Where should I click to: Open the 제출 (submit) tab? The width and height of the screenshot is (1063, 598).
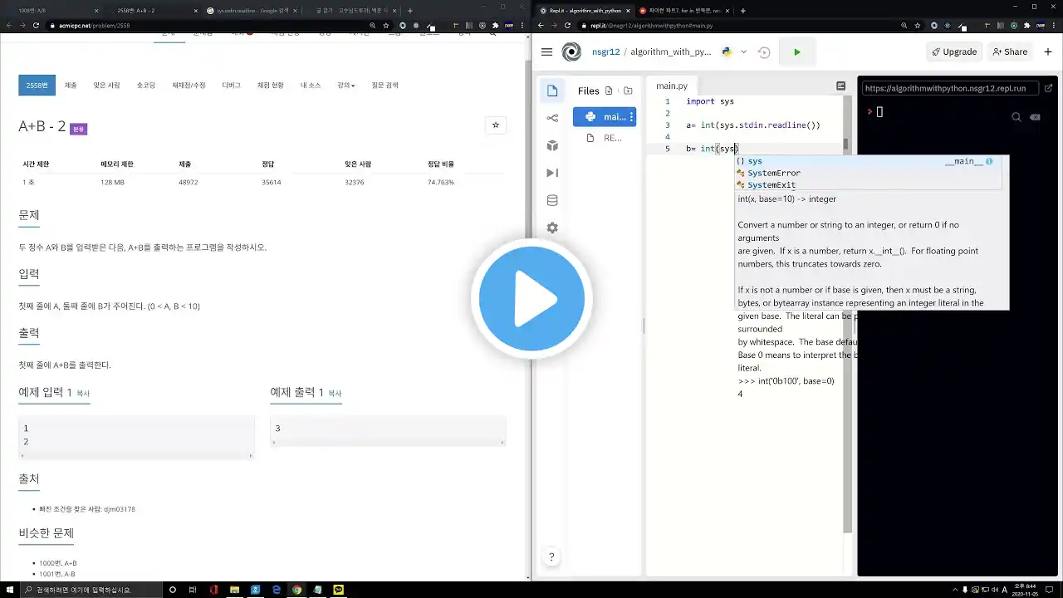pos(71,85)
